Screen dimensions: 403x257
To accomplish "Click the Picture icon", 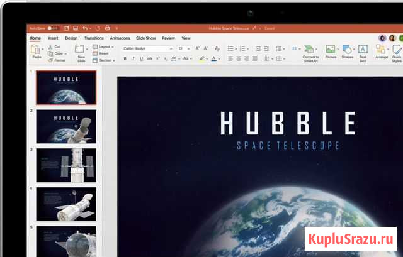I will click(x=331, y=52).
